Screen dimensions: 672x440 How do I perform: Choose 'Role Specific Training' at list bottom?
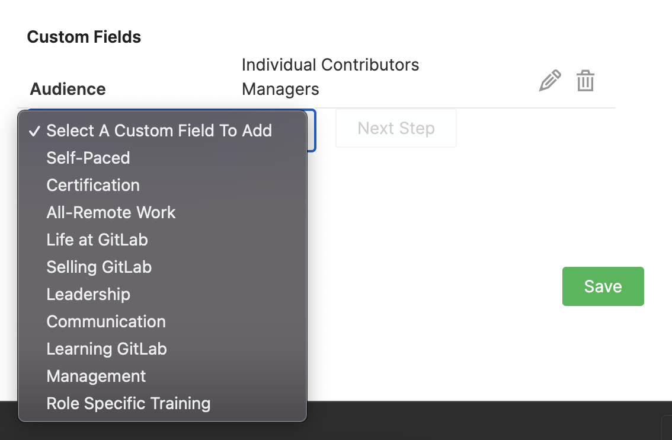(x=128, y=403)
